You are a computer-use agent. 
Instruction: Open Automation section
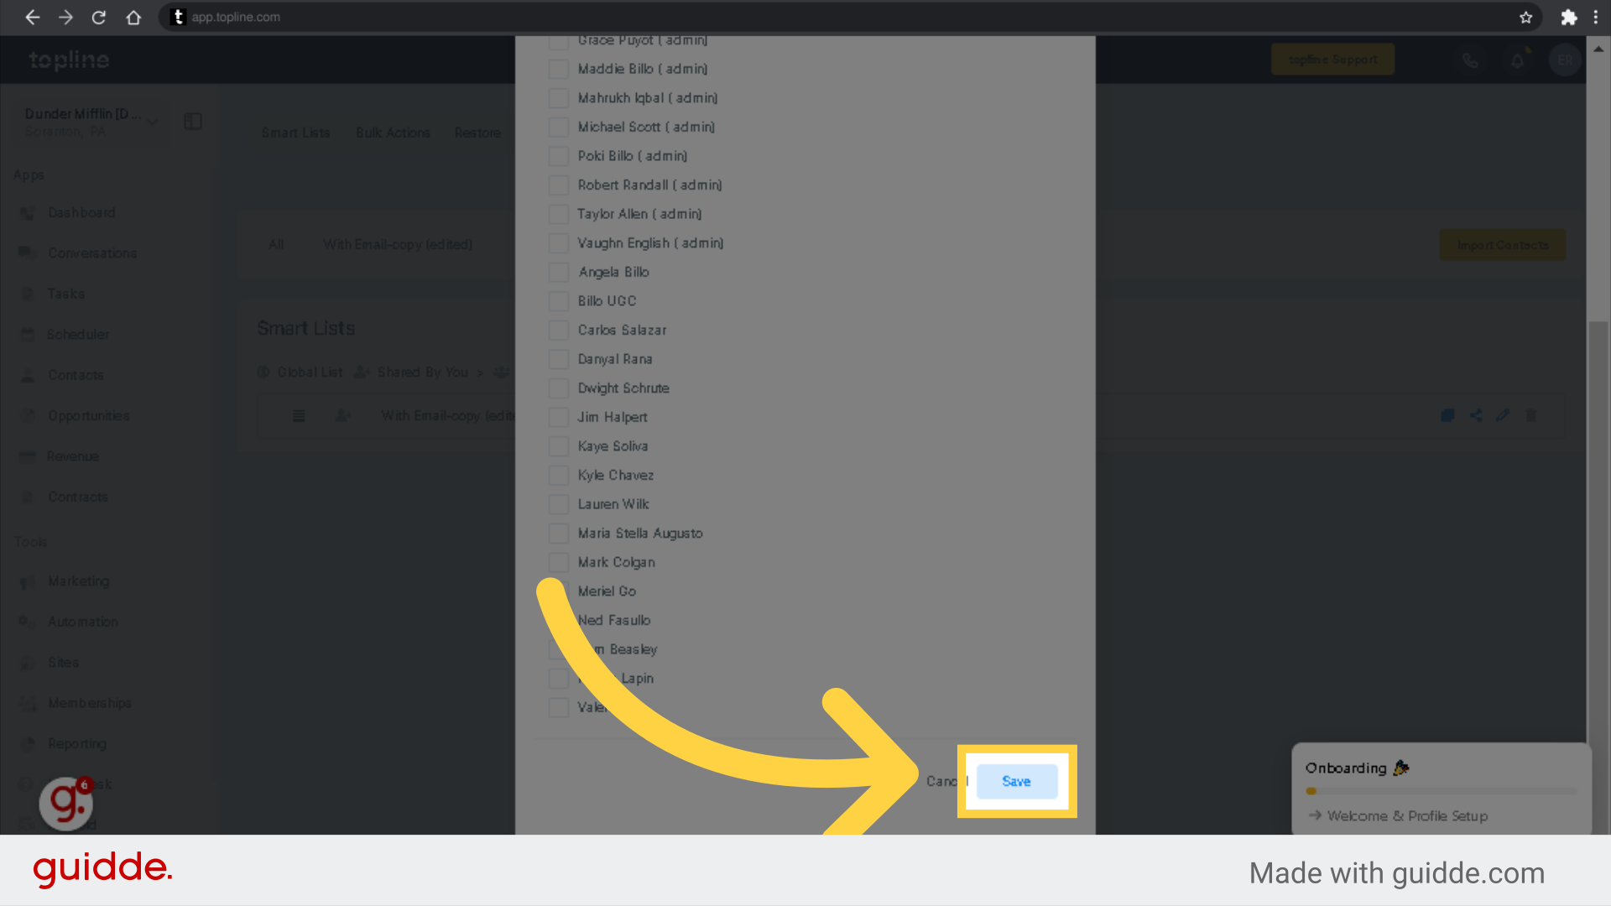[x=83, y=622]
